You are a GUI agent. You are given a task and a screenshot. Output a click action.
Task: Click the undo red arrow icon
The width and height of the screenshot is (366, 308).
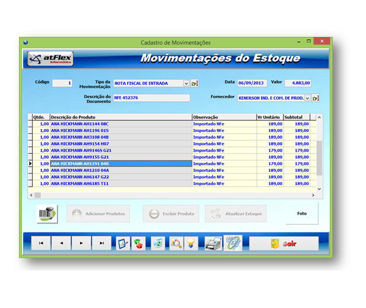(138, 243)
